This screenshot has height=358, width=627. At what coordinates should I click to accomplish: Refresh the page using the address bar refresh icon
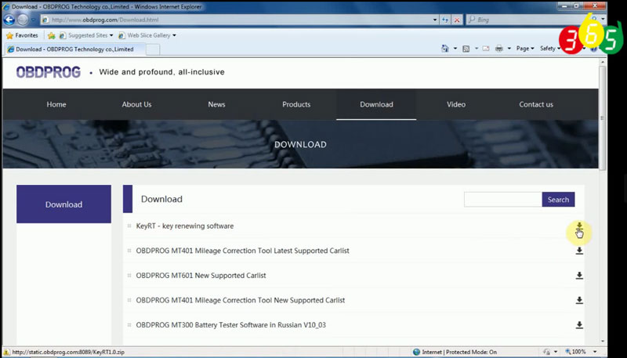coord(445,20)
